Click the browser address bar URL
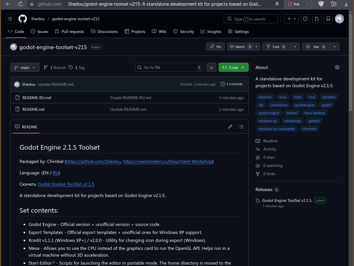354x266 pixels. coord(50,4)
